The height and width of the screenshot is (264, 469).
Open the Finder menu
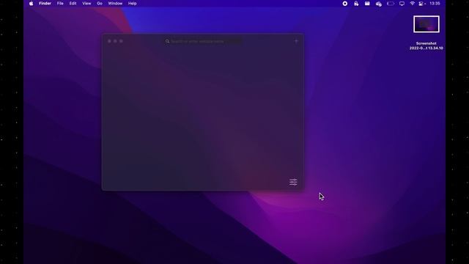45,4
